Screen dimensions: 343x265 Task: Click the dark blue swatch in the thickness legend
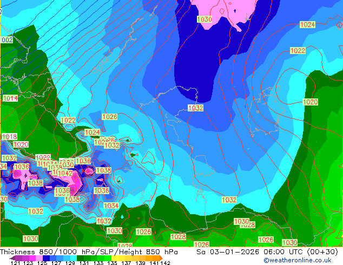pyautogui.click(x=46, y=258)
